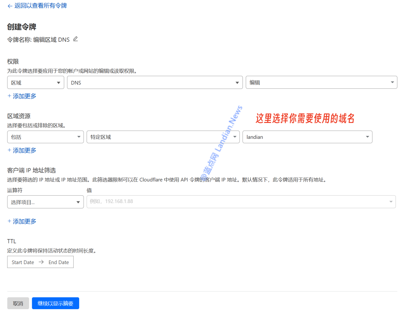415x314 pixels.
Task: Expand the 编辑 permission level dropdown
Action: point(321,83)
